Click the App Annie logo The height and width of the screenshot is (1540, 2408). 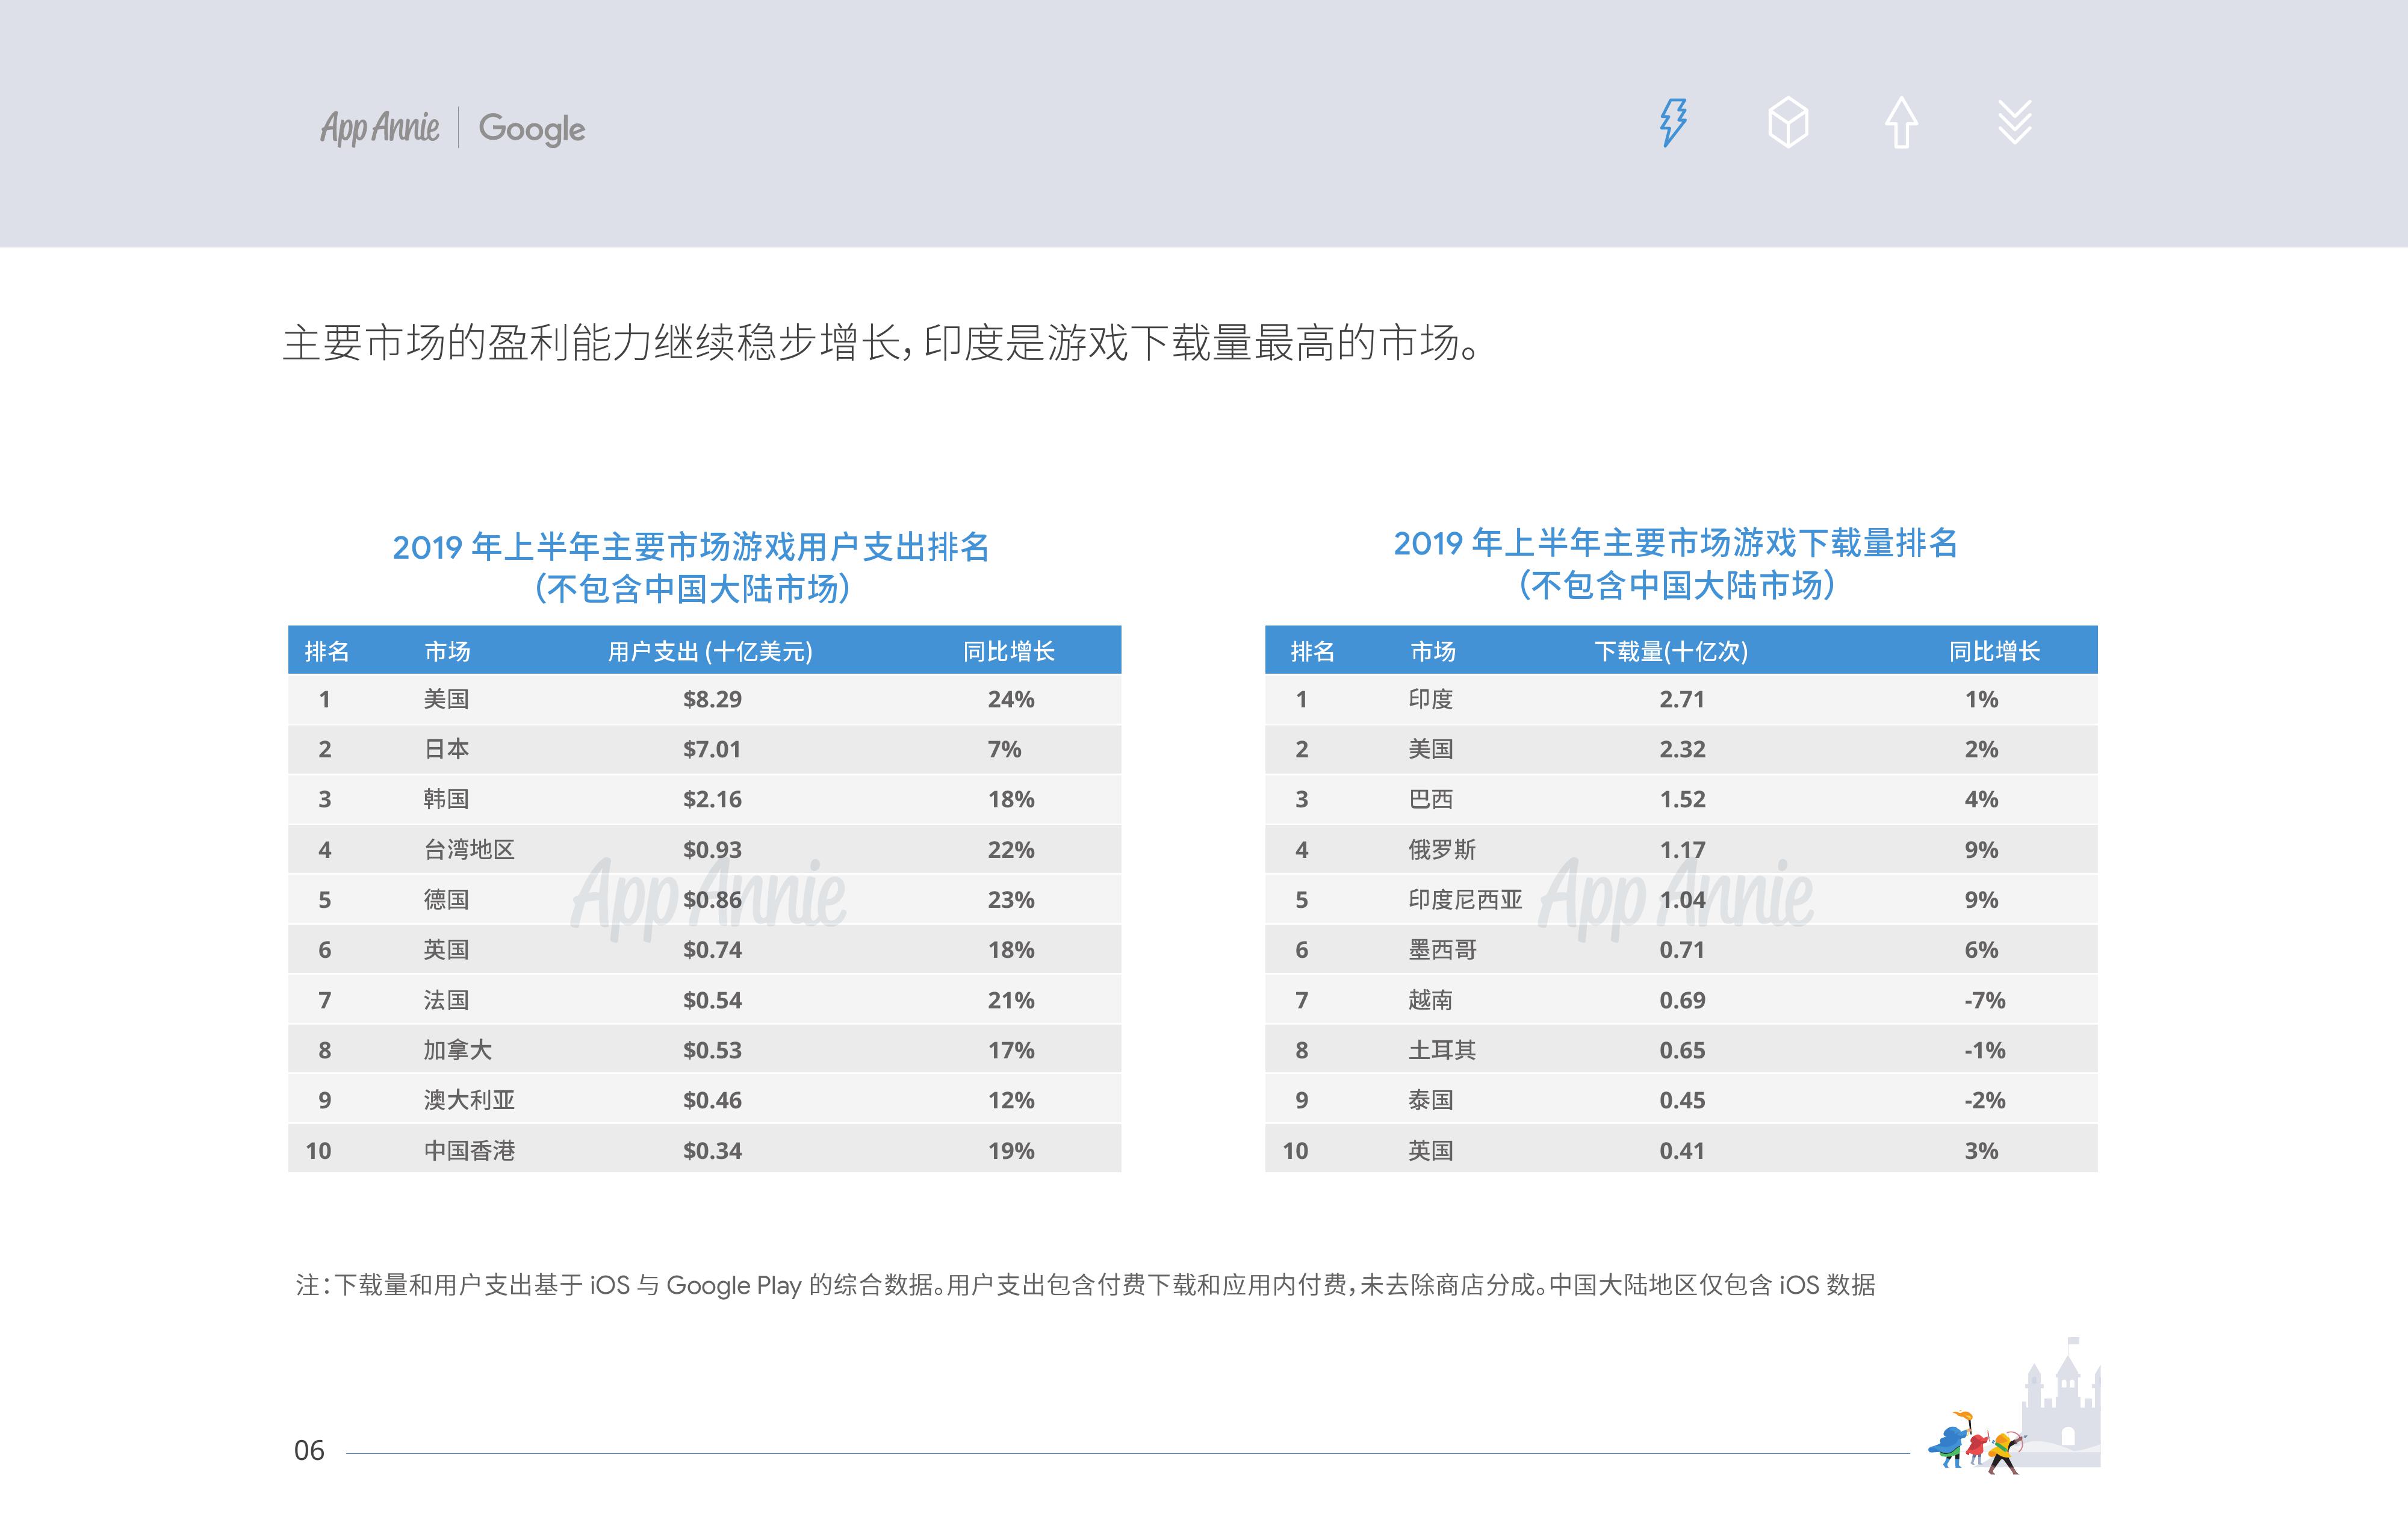(x=379, y=128)
